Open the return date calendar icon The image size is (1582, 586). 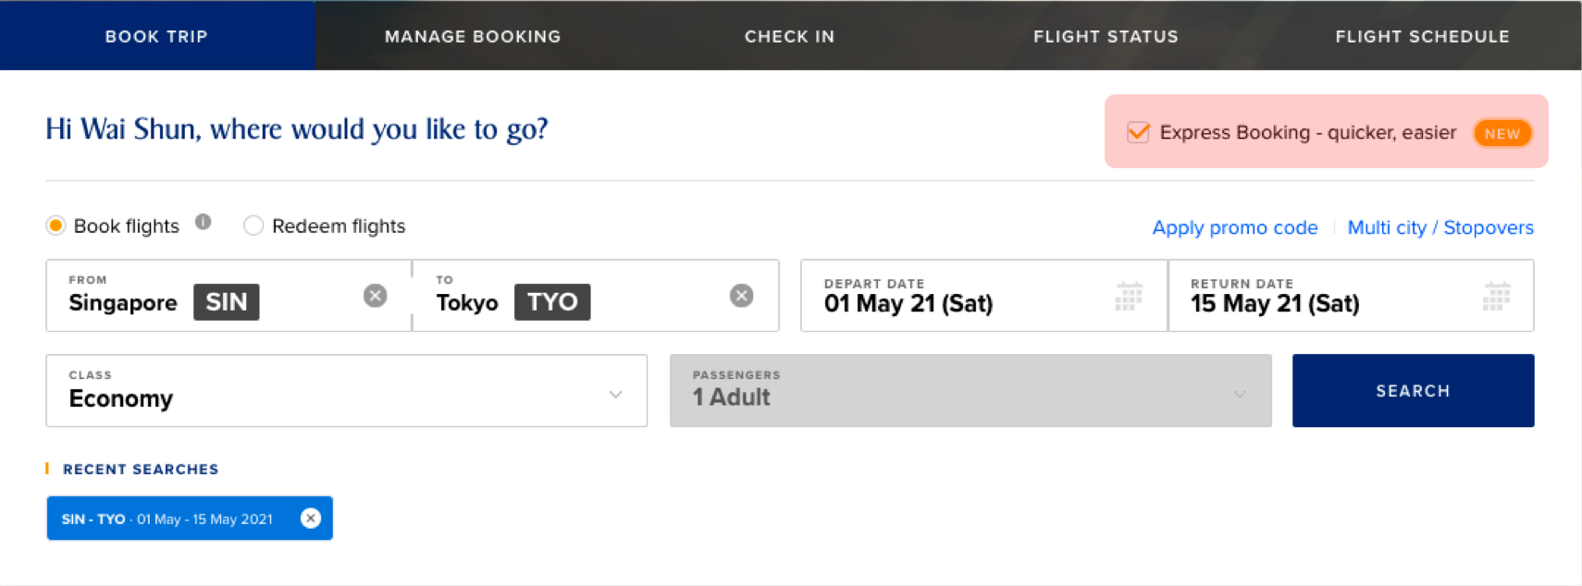pos(1496,296)
